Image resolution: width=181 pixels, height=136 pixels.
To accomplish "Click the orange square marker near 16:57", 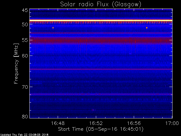I will click(x=147, y=28).
